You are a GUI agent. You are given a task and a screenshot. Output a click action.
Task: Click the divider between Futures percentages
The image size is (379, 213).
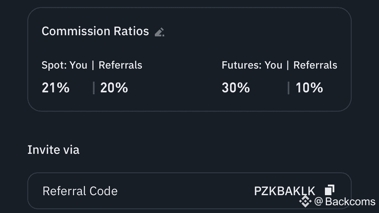(x=288, y=88)
